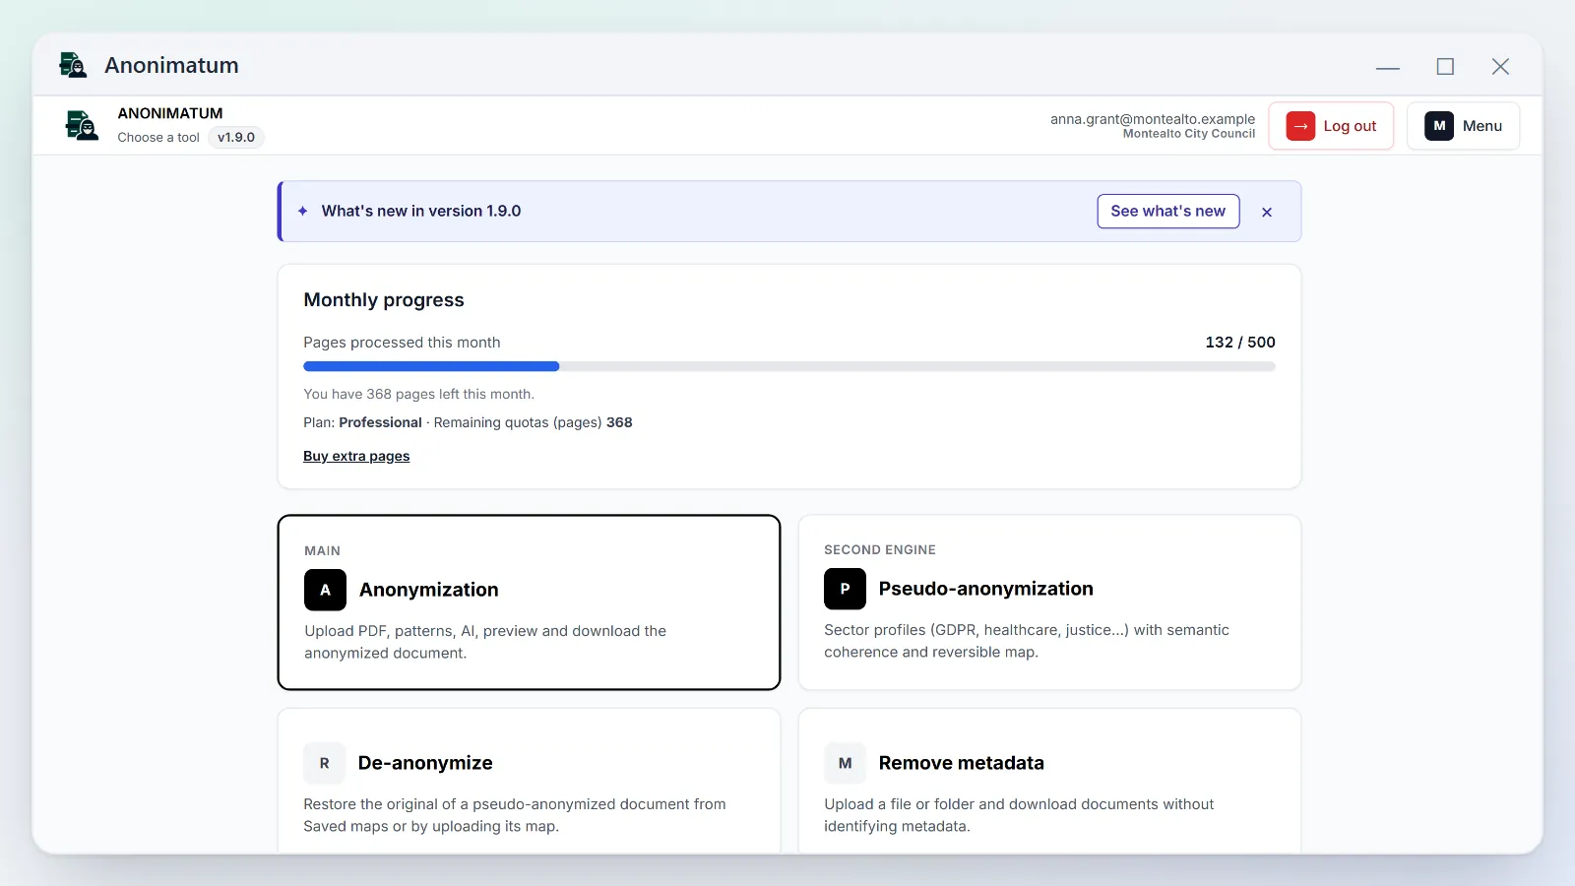The width and height of the screenshot is (1575, 886).
Task: Click the Anonimatum logo in the header bar
Action: (x=82, y=126)
